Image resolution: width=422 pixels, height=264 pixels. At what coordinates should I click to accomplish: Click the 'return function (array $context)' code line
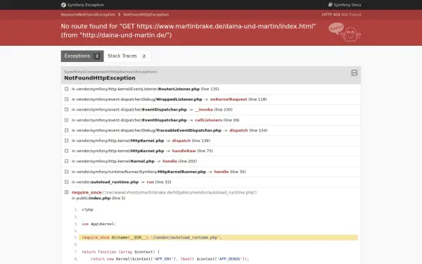point(120,252)
